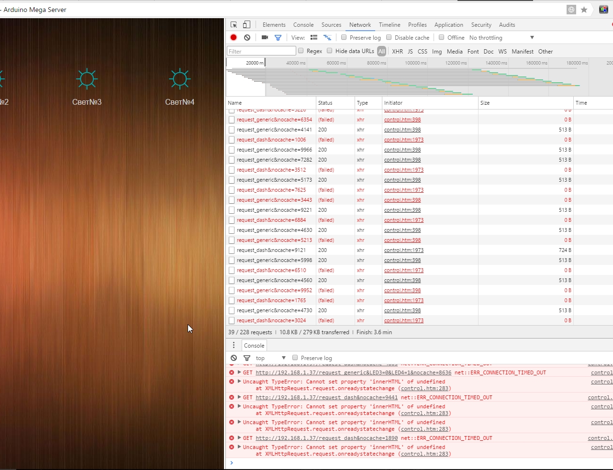Open the Sources tab
The height and width of the screenshot is (470, 613).
coord(331,25)
